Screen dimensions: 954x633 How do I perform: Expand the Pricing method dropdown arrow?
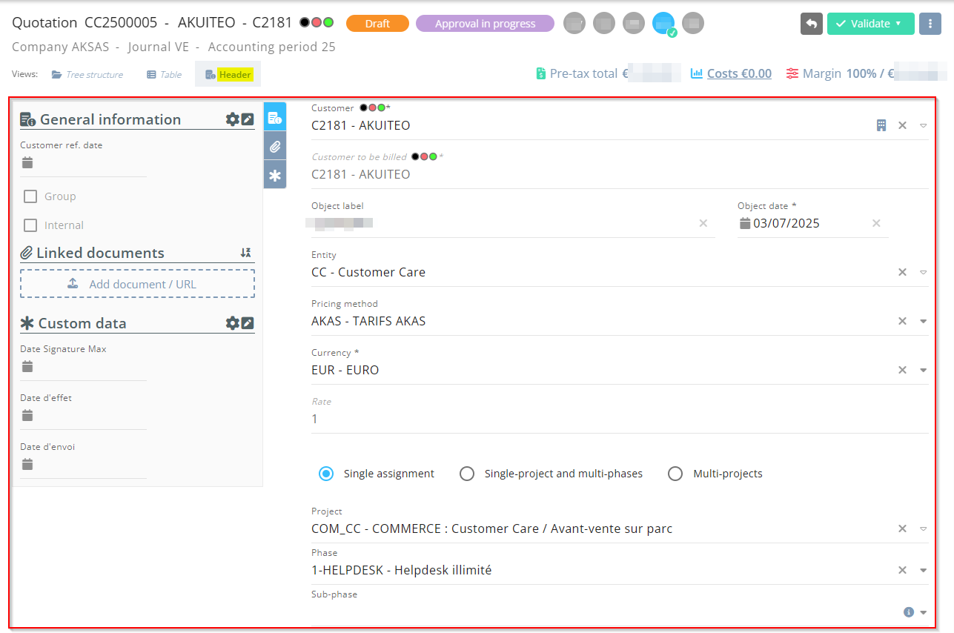(924, 321)
